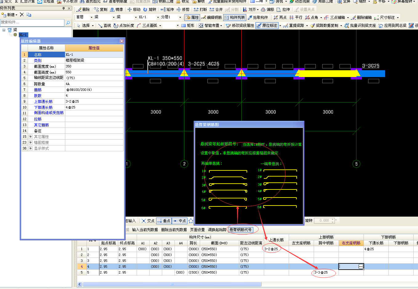
Task: Click 删除辅轴 delete auxiliary axis
Action: 362,18
